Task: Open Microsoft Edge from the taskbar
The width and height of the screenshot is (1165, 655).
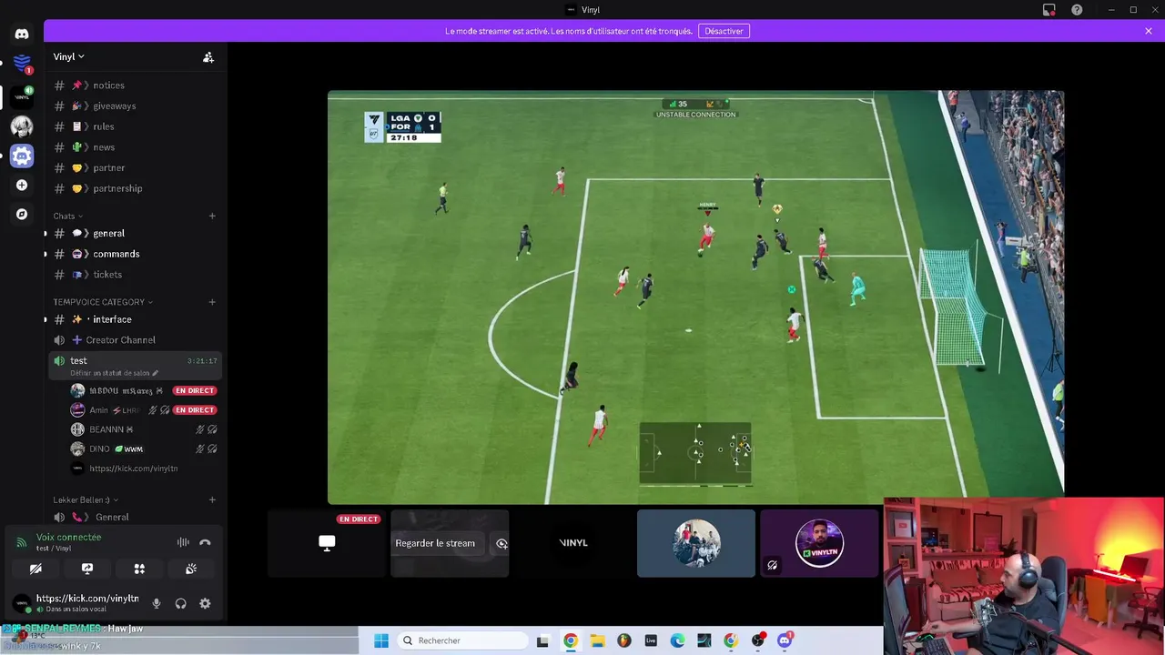Action: [677, 640]
